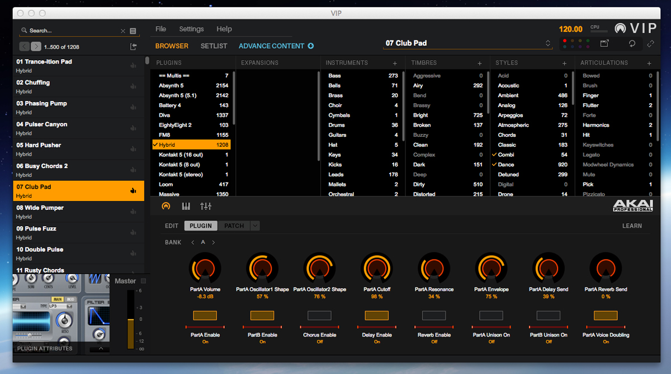The width and height of the screenshot is (671, 374).
Task: Favorite the 01 Trance-ition Pad preset
Action: coord(133,65)
